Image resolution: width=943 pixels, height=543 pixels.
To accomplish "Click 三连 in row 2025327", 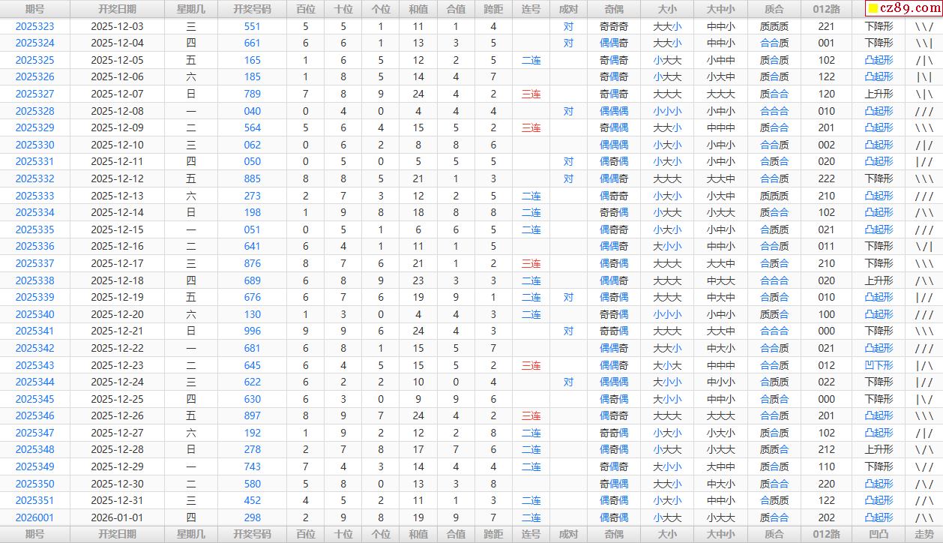I will (x=531, y=94).
